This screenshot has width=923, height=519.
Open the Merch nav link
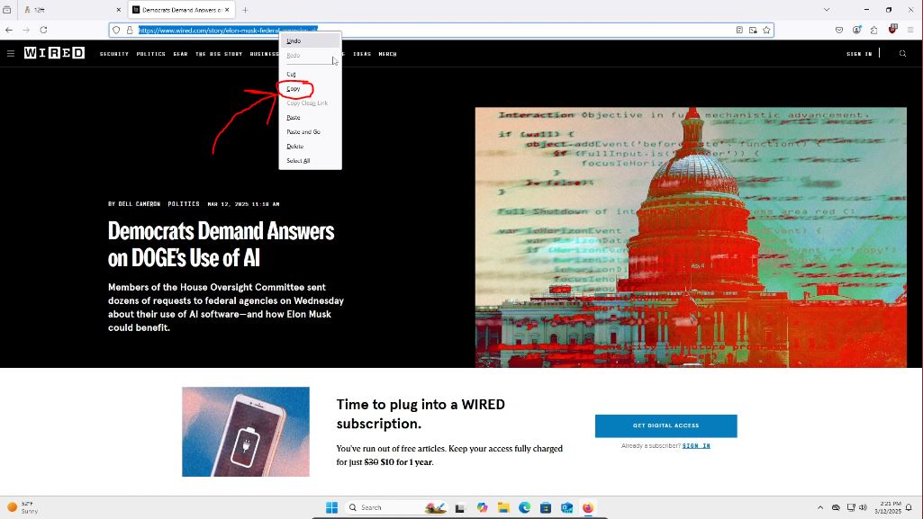[387, 54]
